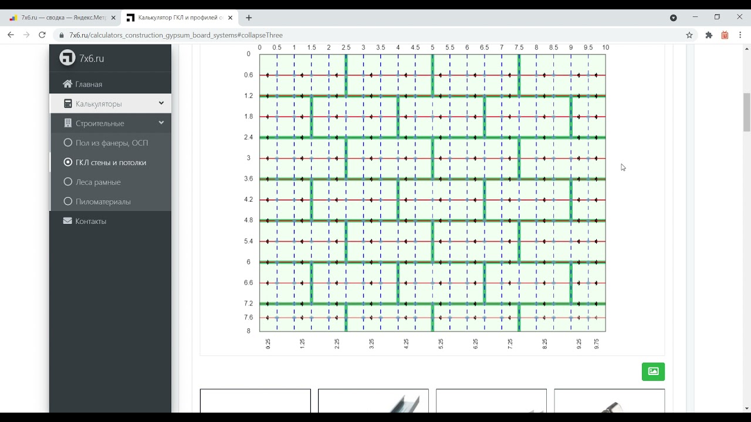Image resolution: width=751 pixels, height=422 pixels.
Task: Close the Калькулятор ГКЛ tab
Action: (x=231, y=18)
